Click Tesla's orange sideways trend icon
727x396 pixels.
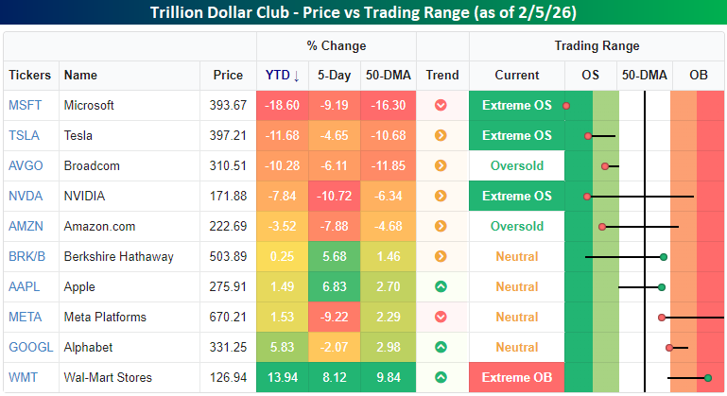pyautogui.click(x=441, y=135)
